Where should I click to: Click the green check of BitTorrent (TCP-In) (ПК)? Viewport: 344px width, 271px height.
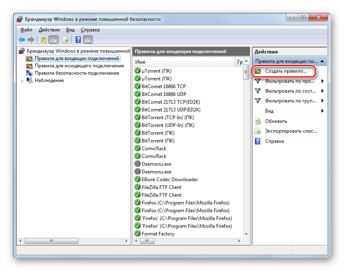(138, 118)
